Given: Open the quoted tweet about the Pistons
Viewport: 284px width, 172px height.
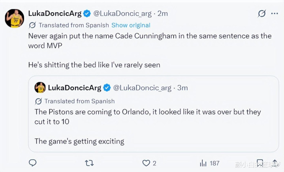Looking at the screenshot, I should pyautogui.click(x=153, y=114).
